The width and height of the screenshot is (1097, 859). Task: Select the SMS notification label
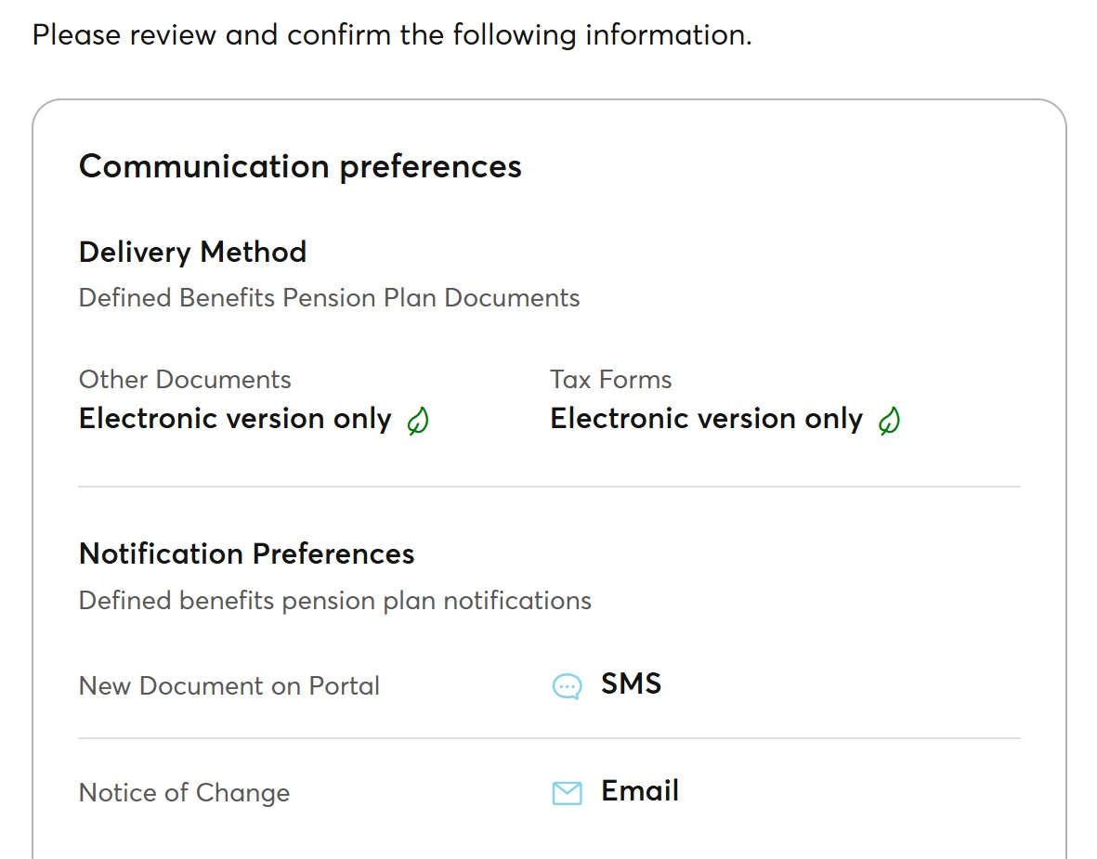[x=631, y=683]
